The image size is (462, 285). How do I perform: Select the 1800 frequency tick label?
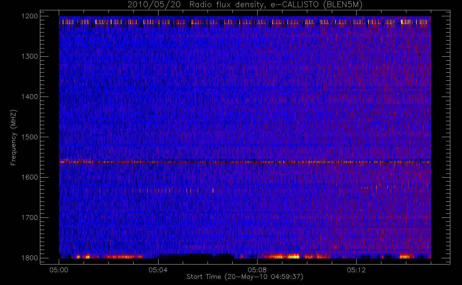(30, 258)
